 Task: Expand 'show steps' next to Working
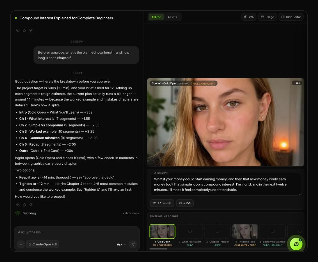point(131,213)
